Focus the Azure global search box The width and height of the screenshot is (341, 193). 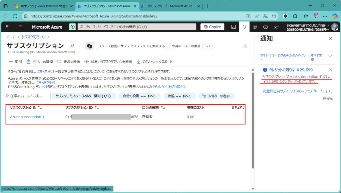click(x=137, y=27)
